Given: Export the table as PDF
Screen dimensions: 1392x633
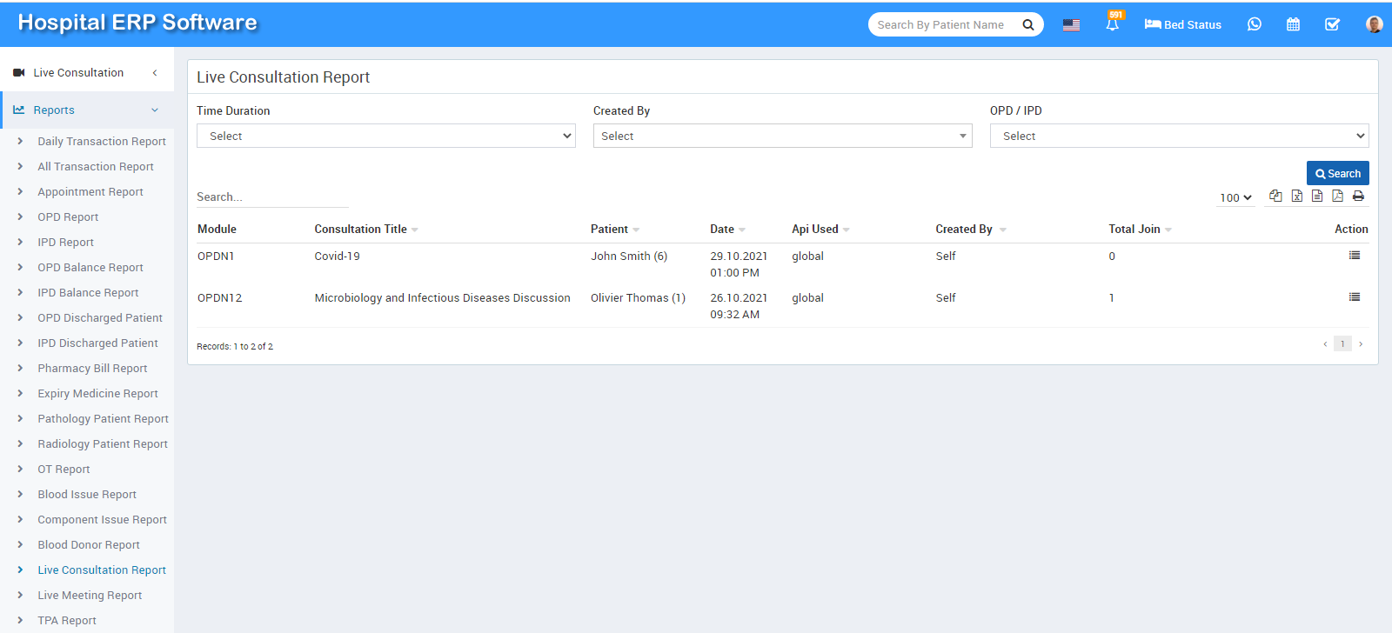Looking at the screenshot, I should coord(1337,197).
